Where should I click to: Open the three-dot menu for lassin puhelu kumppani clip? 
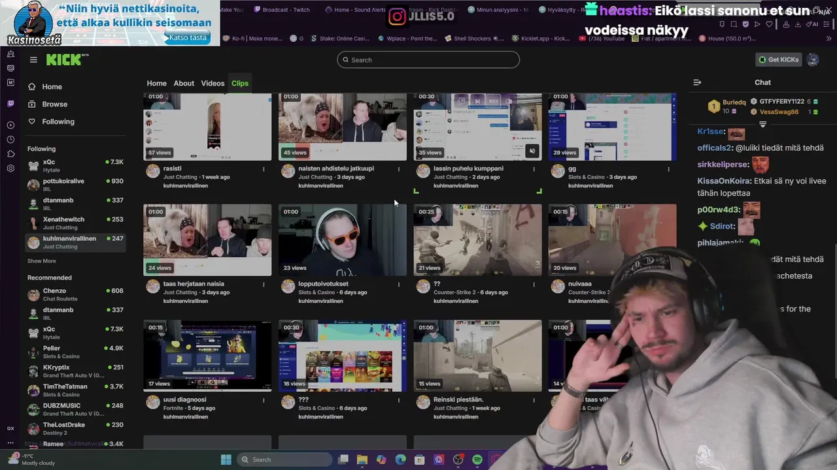point(534,169)
